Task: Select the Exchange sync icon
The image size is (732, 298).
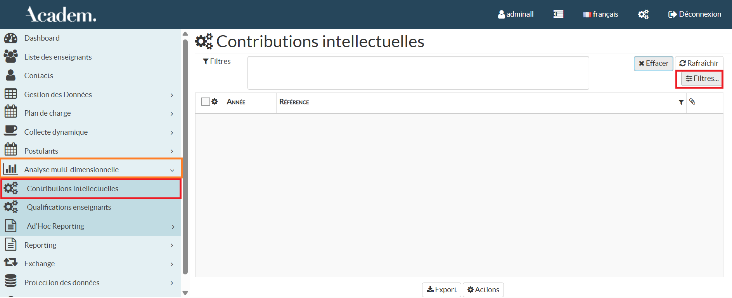Action: (10, 263)
